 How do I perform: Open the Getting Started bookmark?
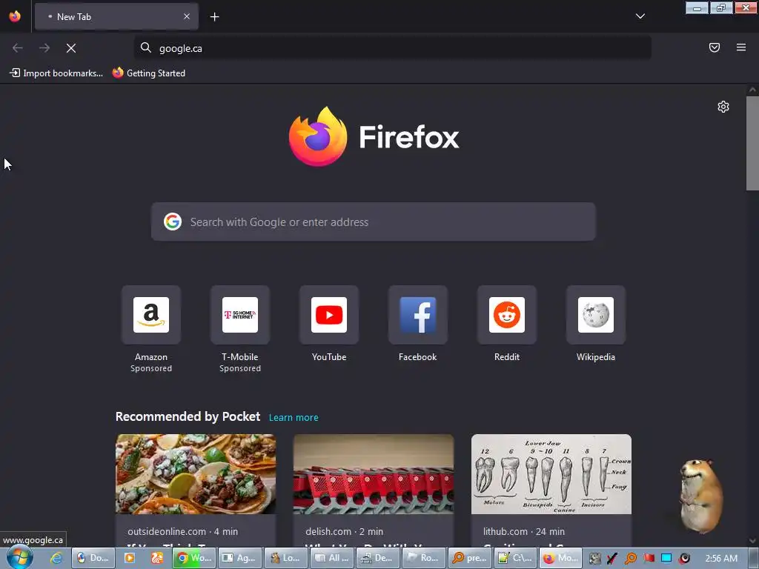pyautogui.click(x=149, y=73)
